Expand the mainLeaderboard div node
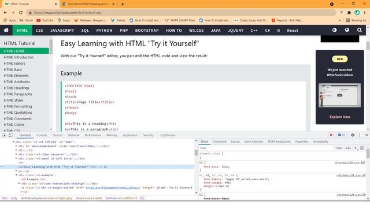 (16, 146)
